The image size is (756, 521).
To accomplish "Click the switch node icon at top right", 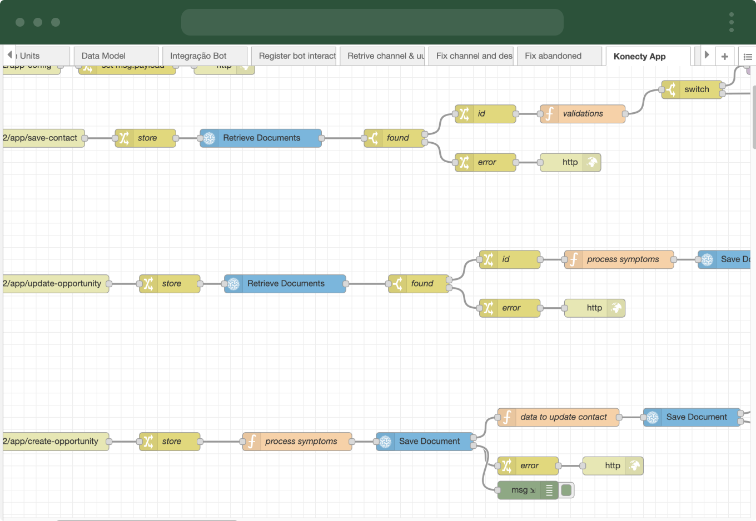I will point(671,89).
